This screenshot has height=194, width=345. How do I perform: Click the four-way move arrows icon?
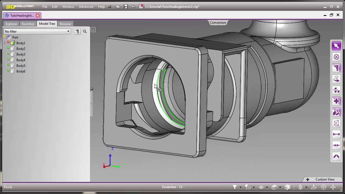pyautogui.click(x=333, y=187)
